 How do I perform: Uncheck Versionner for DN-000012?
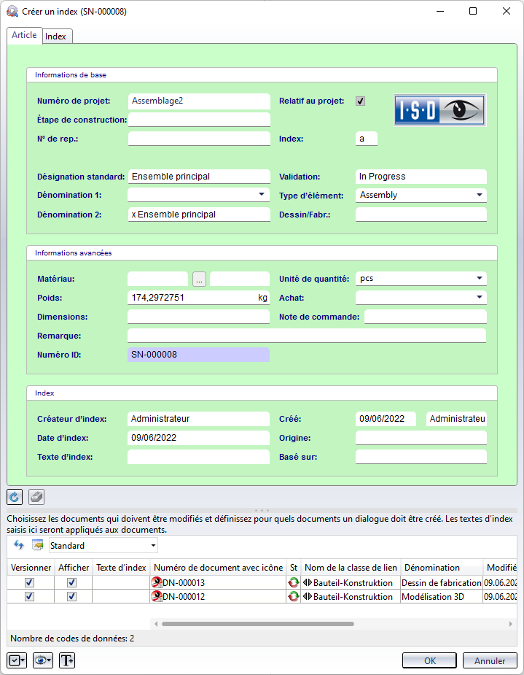[29, 597]
